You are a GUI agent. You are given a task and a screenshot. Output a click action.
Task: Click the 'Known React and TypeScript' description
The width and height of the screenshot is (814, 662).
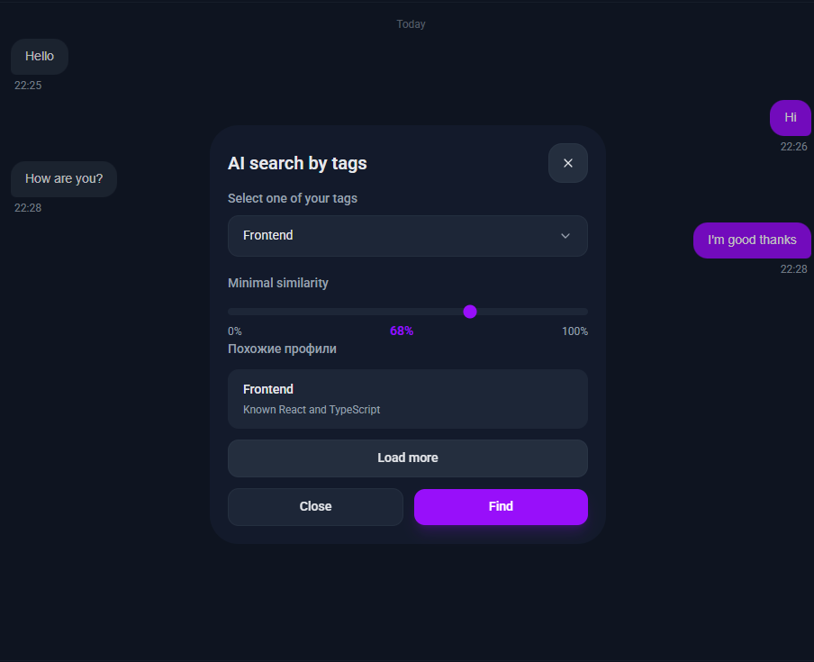[x=311, y=409]
